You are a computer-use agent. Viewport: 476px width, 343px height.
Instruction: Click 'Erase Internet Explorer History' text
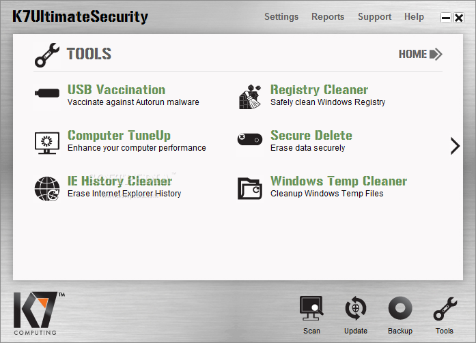124,193
